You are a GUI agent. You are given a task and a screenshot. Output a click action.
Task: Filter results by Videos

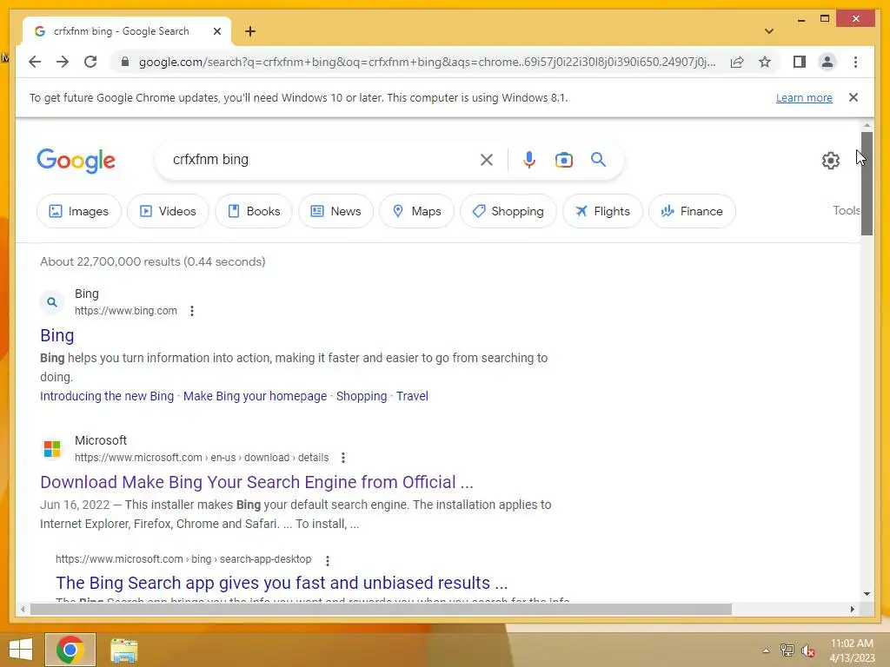click(x=168, y=211)
